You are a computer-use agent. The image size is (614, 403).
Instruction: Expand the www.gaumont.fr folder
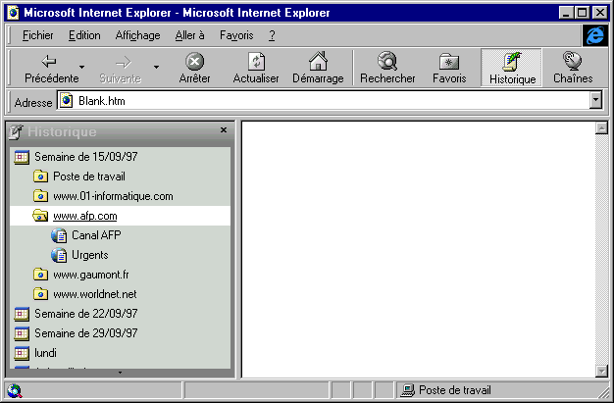(91, 275)
